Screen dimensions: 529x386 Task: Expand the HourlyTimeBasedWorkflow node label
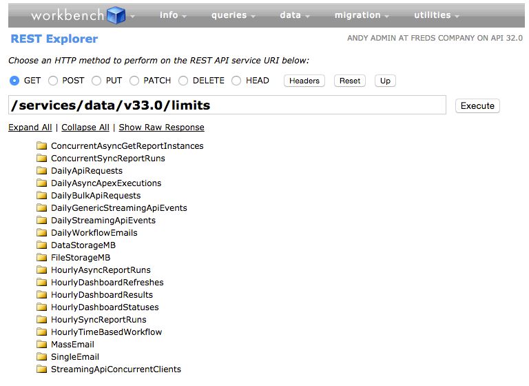106,332
